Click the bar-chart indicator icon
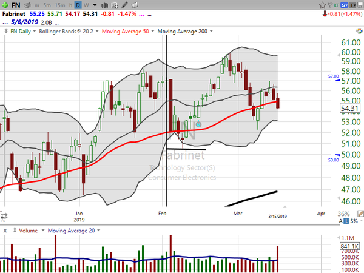Viewport: 364px width, 273px height. click(x=105, y=5)
